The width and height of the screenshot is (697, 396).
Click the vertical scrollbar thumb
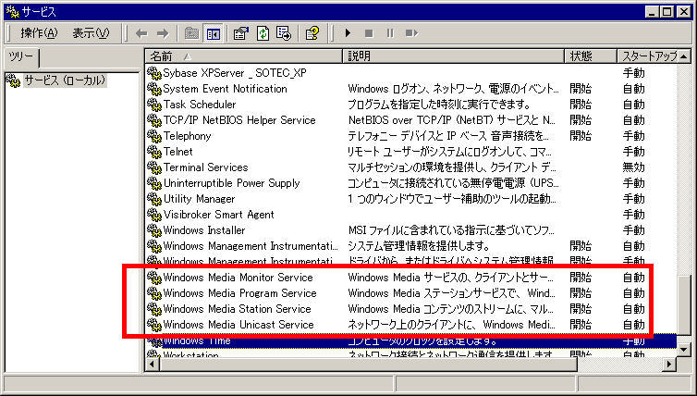coord(684,305)
